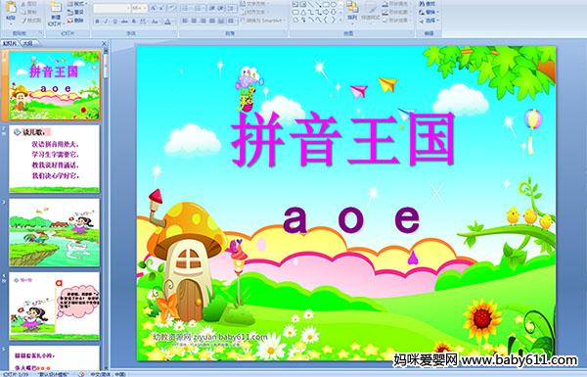Switch to the Outline pane tab
587x377 pixels.
pyautogui.click(x=27, y=43)
